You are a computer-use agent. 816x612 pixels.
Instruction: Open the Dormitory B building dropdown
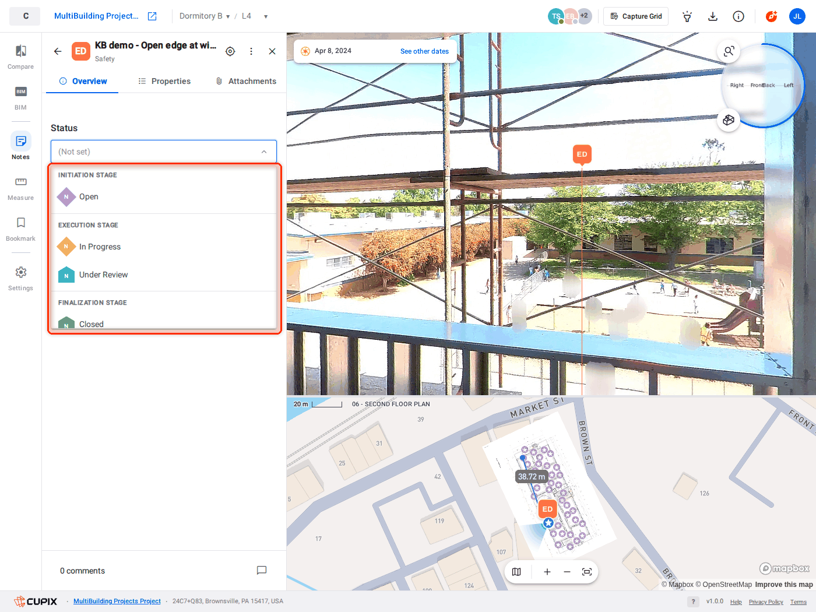pyautogui.click(x=205, y=16)
